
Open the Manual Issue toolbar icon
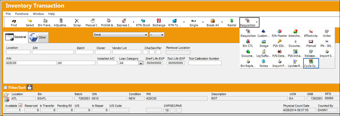point(93,21)
